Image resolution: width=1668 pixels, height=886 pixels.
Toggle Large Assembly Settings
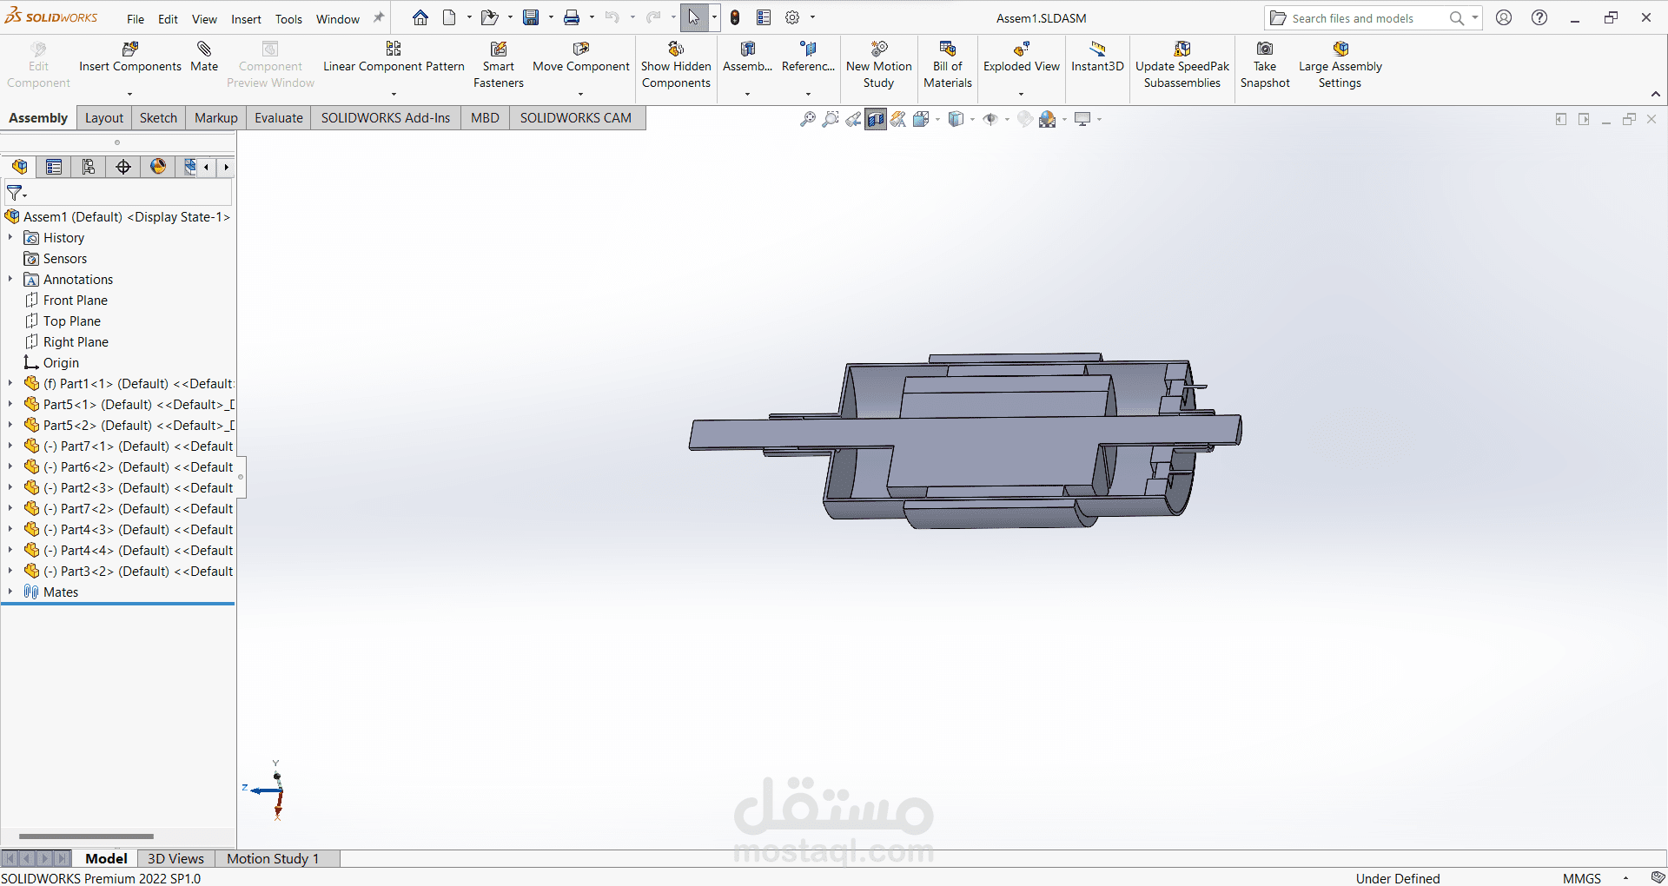click(1340, 65)
